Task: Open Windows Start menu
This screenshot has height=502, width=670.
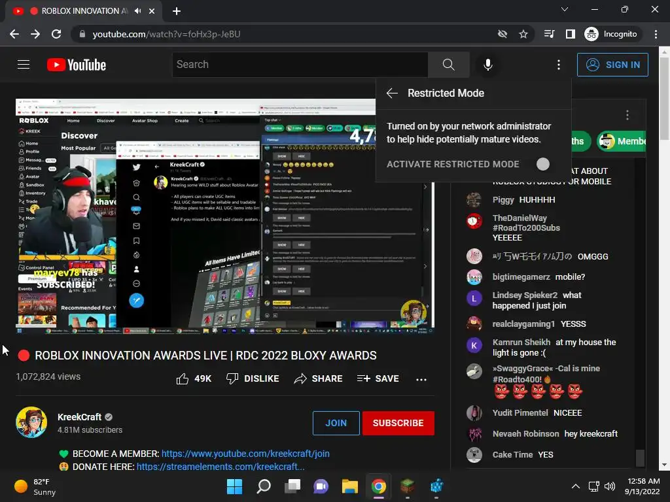Action: 234,486
